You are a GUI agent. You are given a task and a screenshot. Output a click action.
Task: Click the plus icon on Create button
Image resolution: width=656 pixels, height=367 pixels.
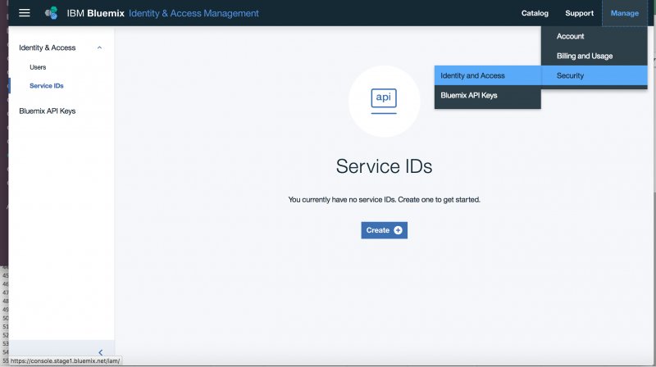[398, 230]
